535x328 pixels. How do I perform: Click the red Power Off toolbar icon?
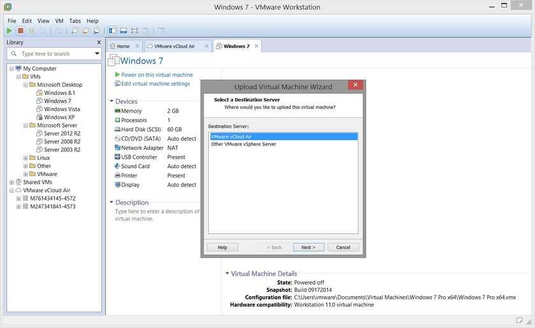[x=20, y=31]
